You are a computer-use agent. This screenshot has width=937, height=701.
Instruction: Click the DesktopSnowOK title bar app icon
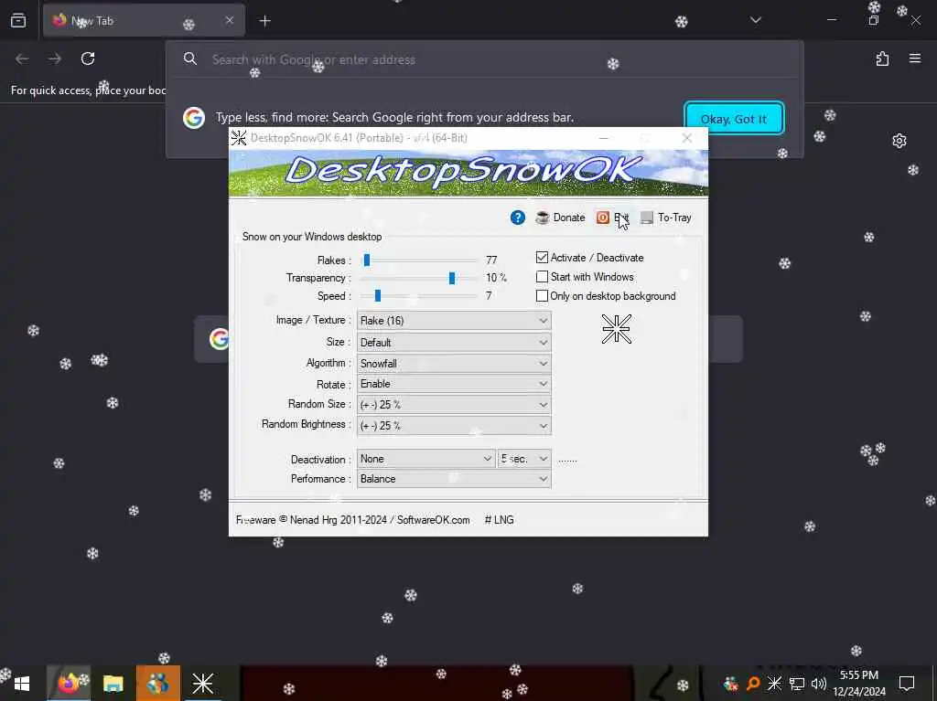[239, 138]
